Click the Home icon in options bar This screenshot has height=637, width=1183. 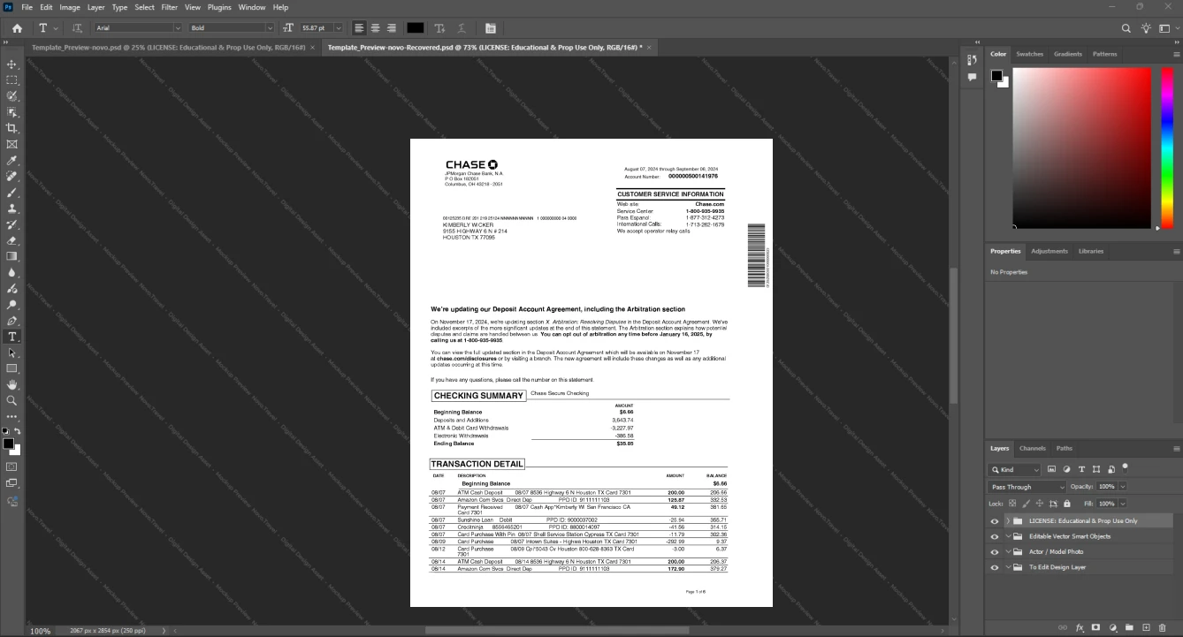[17, 28]
